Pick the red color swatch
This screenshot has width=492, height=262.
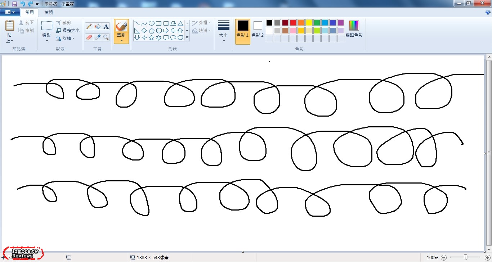click(x=293, y=23)
